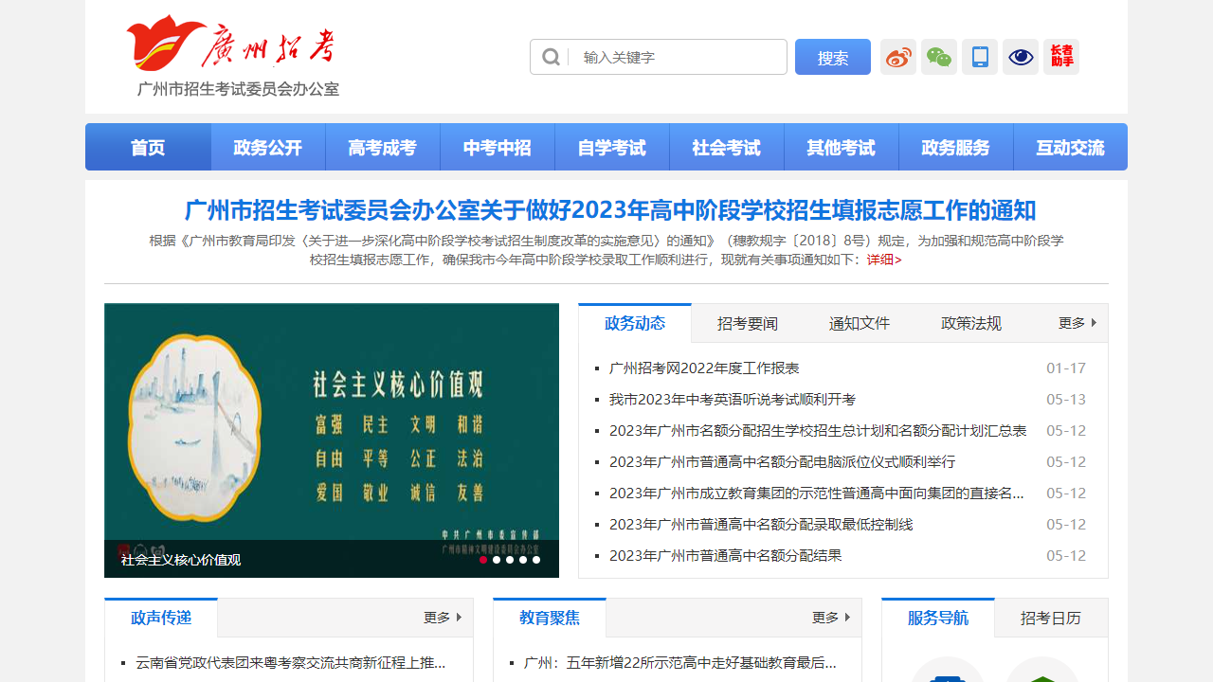Screen dimensions: 1213x682
Task: Open the 政务公开 navigation menu
Action: (268, 147)
